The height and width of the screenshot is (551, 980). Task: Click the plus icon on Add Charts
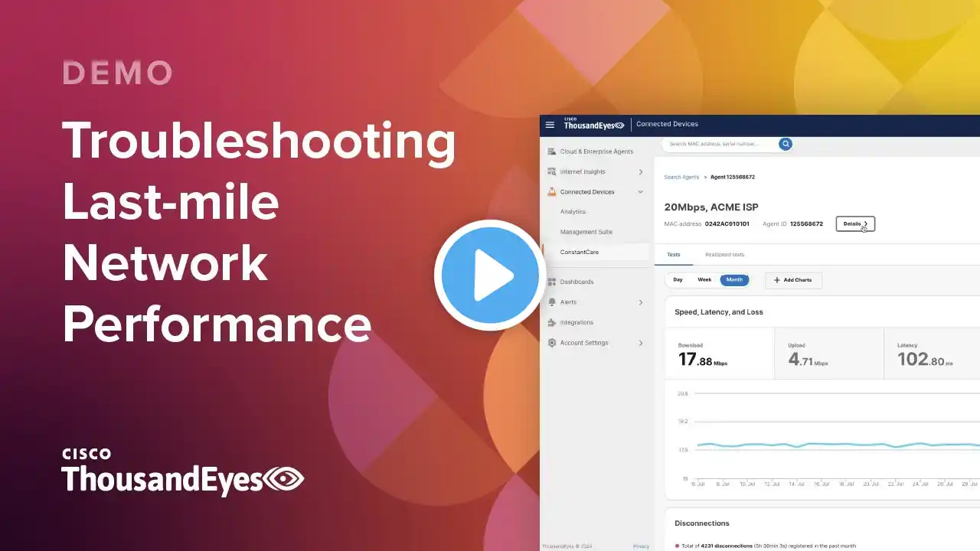coord(777,280)
